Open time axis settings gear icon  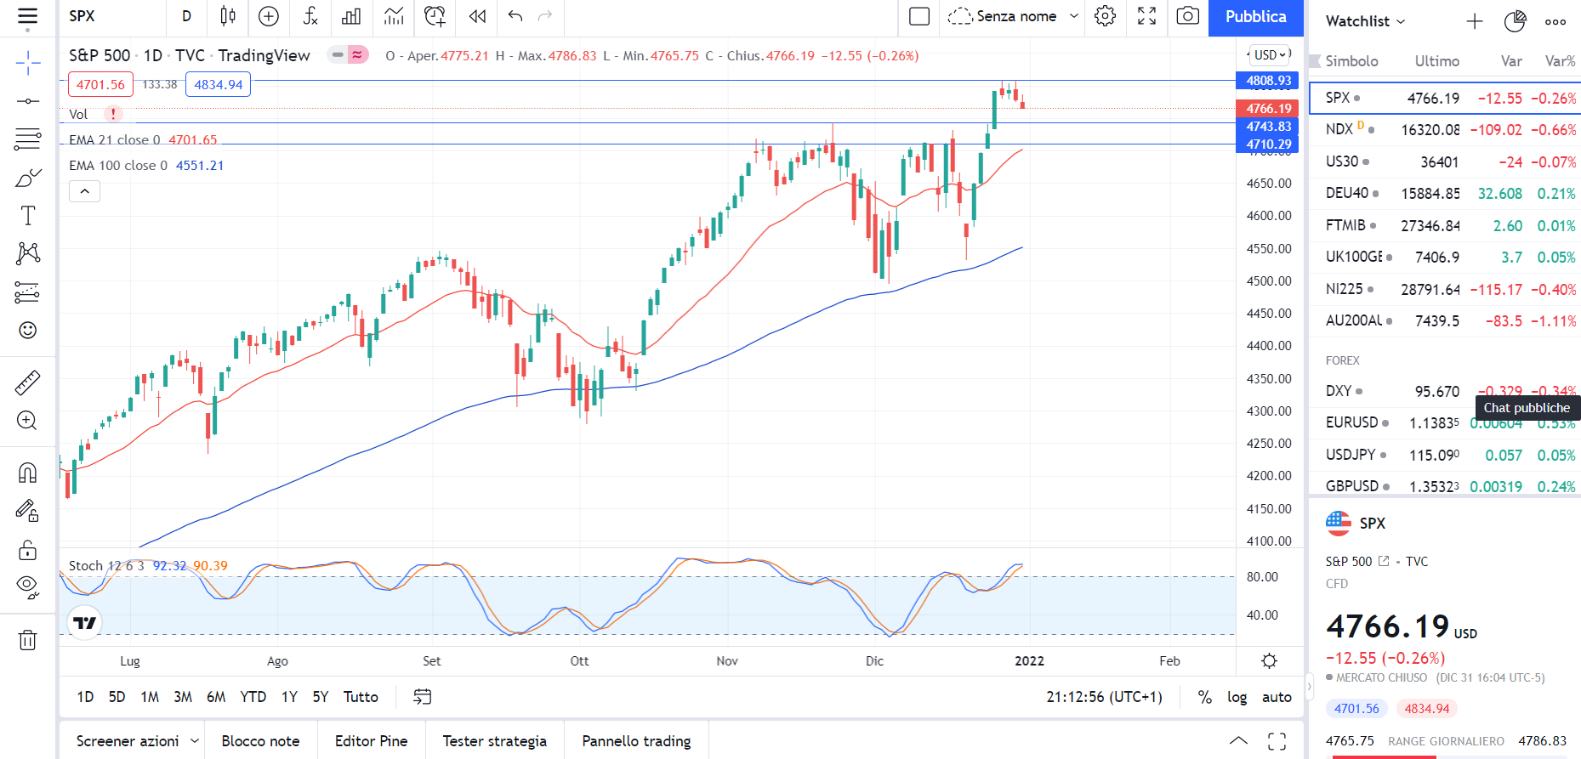click(x=1269, y=661)
